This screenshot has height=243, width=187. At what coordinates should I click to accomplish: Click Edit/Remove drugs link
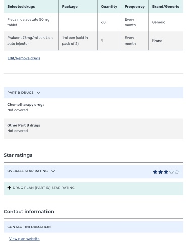click(24, 58)
